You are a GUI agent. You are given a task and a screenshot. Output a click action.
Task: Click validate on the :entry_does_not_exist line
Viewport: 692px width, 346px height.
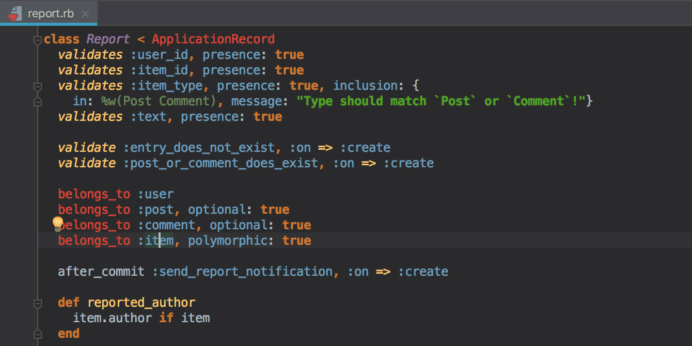(x=87, y=148)
